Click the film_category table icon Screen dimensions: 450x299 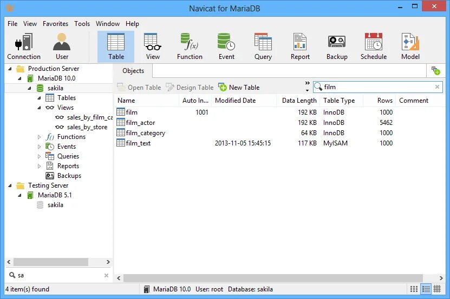(121, 132)
